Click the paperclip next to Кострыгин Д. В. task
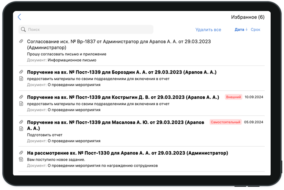The height and width of the screenshot is (190, 284). 21,97
